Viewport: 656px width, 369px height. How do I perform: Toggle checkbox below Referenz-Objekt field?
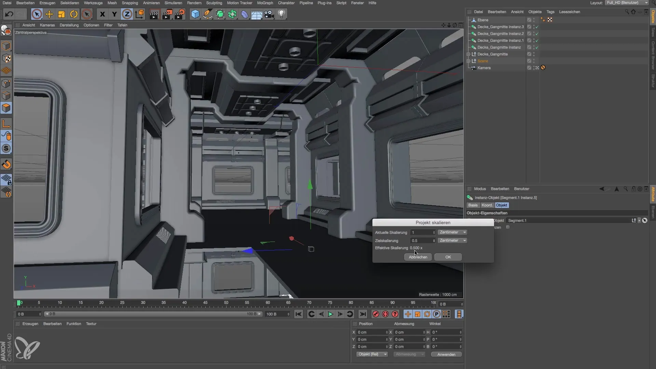(x=508, y=227)
